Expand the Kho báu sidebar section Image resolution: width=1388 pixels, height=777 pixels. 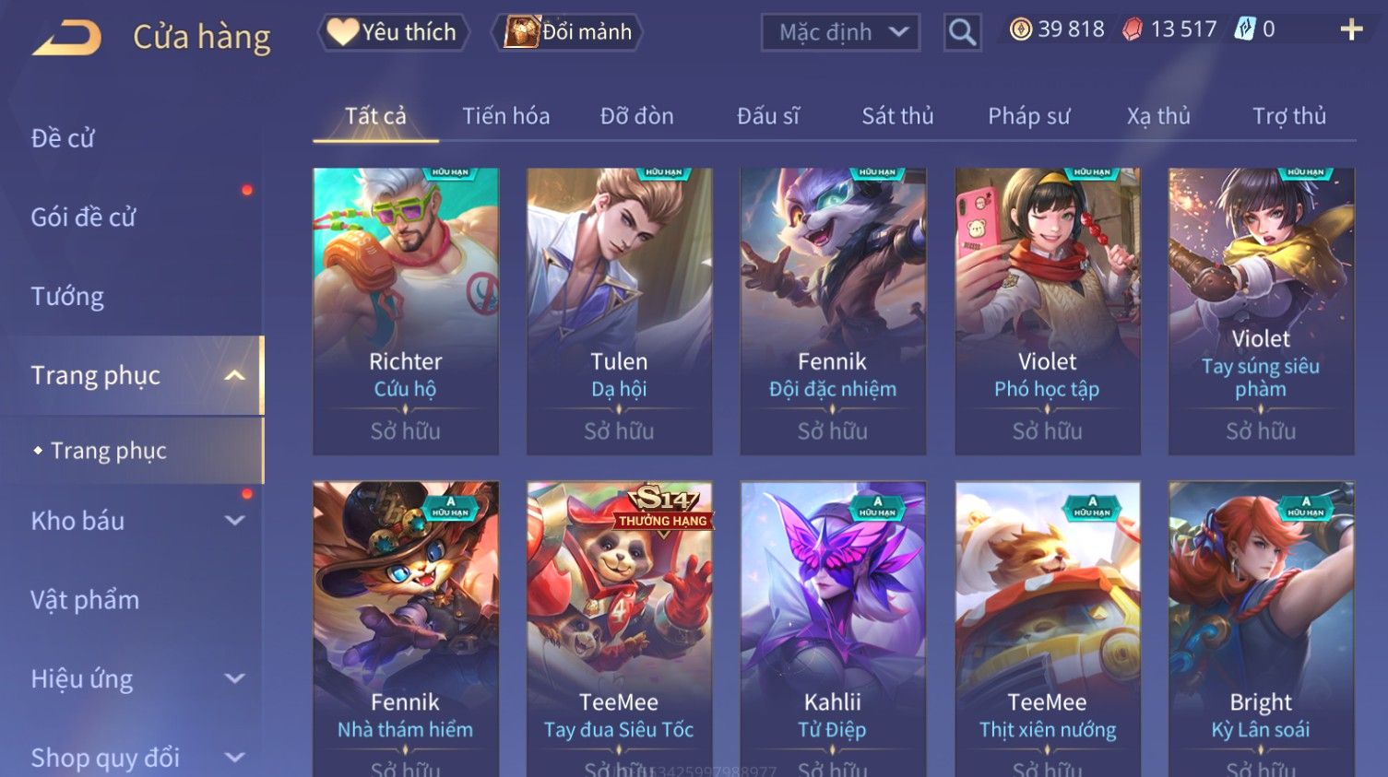click(x=235, y=521)
